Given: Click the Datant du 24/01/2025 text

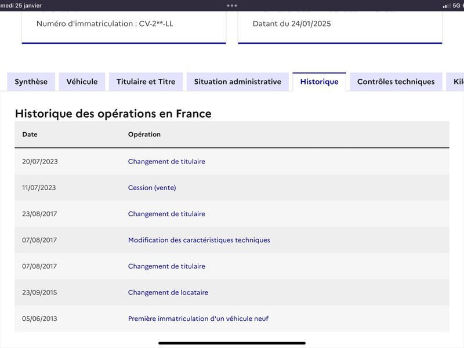Looking at the screenshot, I should pyautogui.click(x=292, y=24).
